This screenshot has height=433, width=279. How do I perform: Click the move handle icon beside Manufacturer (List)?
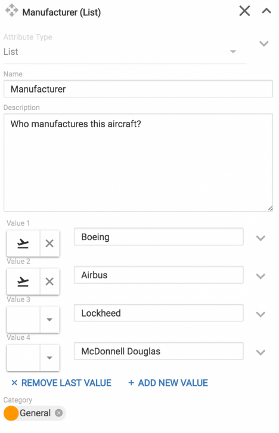pos(11,11)
